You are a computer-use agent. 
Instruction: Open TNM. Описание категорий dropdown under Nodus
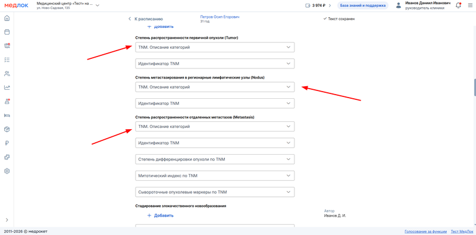[215, 87]
